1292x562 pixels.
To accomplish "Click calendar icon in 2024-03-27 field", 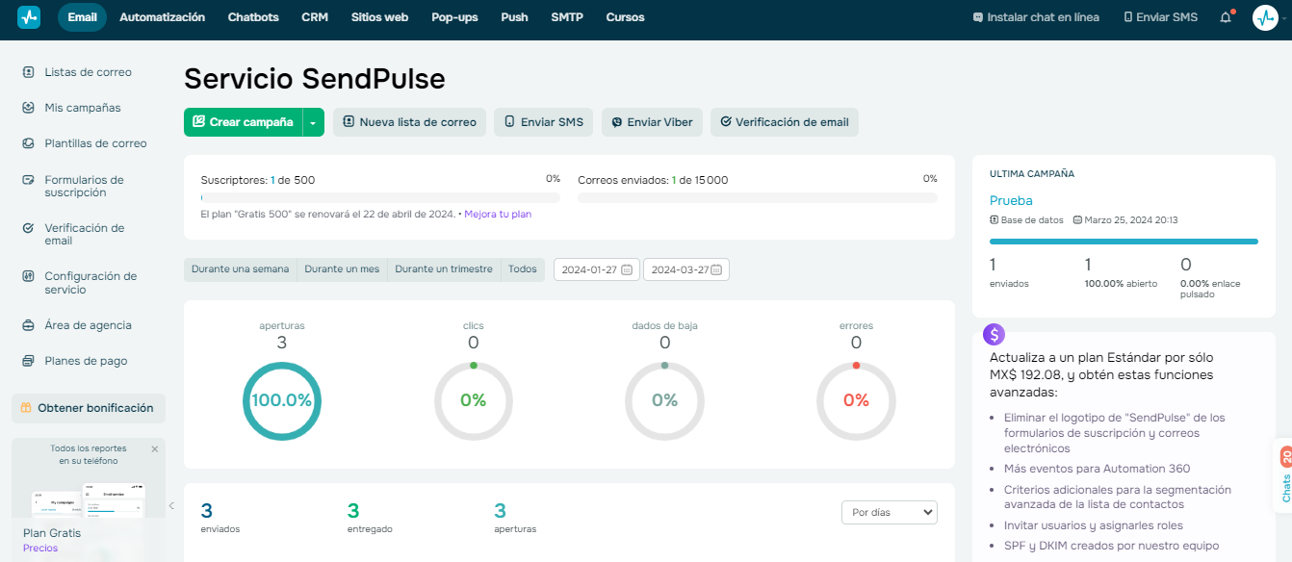I will [x=716, y=269].
